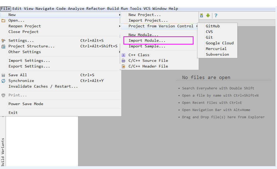Click the folder icon beside Open...

pos(3,20)
